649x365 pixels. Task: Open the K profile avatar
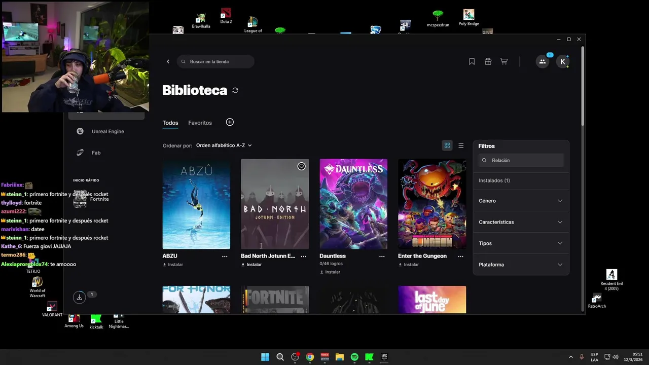click(563, 61)
